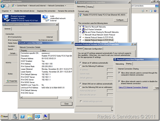Image resolution: width=160 pixels, height=121 pixels.
Task: Open Windows Explorer from the taskbar
Action: [30, 117]
